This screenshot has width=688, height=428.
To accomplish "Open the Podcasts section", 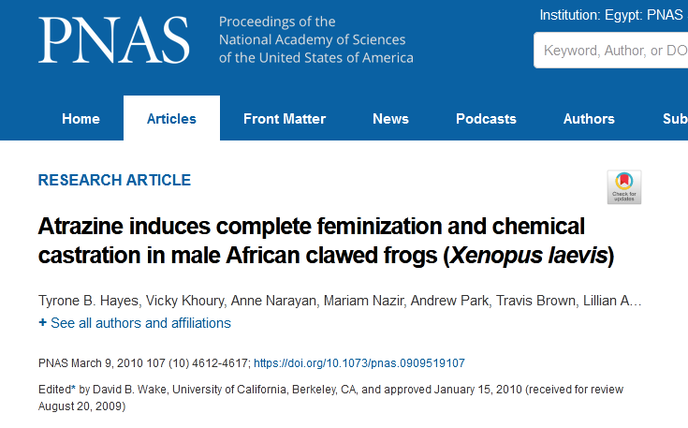I will tap(486, 119).
